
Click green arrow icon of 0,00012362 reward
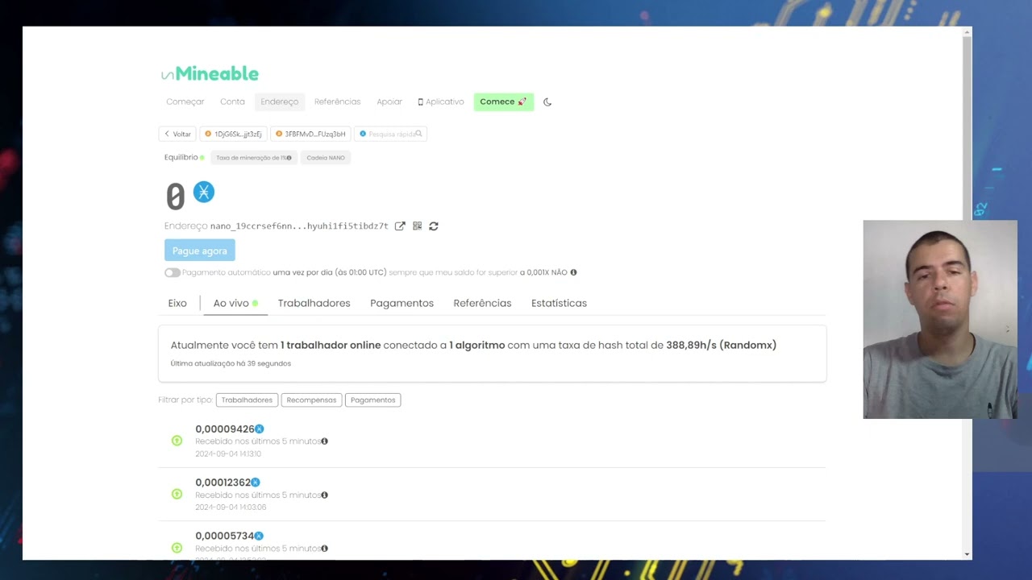click(x=177, y=494)
